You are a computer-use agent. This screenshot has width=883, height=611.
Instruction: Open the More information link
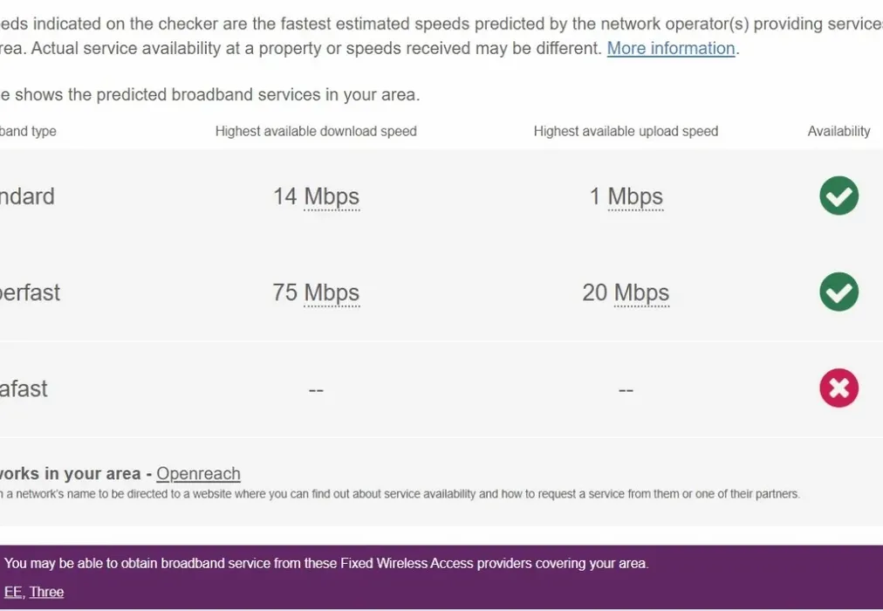pyautogui.click(x=670, y=48)
